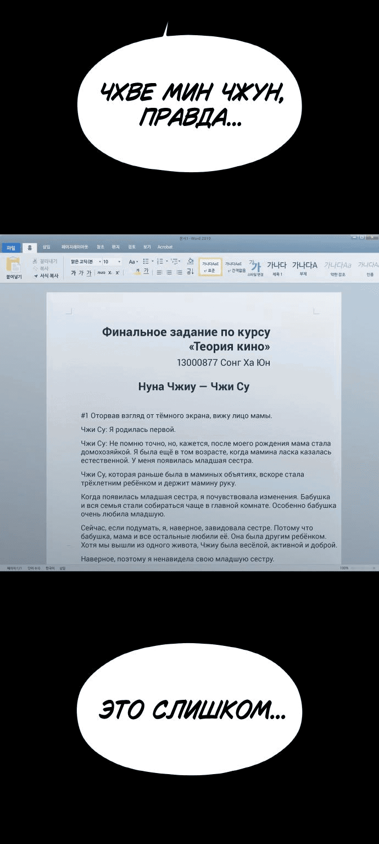Open the 편지 (Mailings) tab
This screenshot has width=379, height=844.
tap(116, 247)
